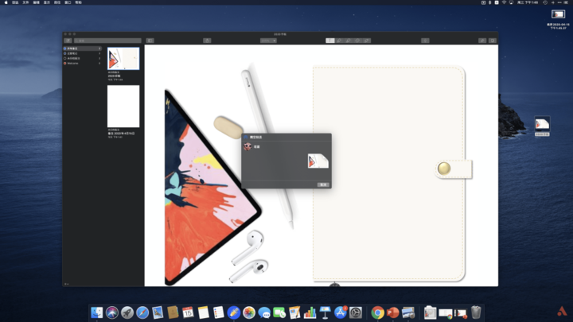Select the highlighter tool in toolbar
This screenshot has width=573, height=322.
coord(349,41)
